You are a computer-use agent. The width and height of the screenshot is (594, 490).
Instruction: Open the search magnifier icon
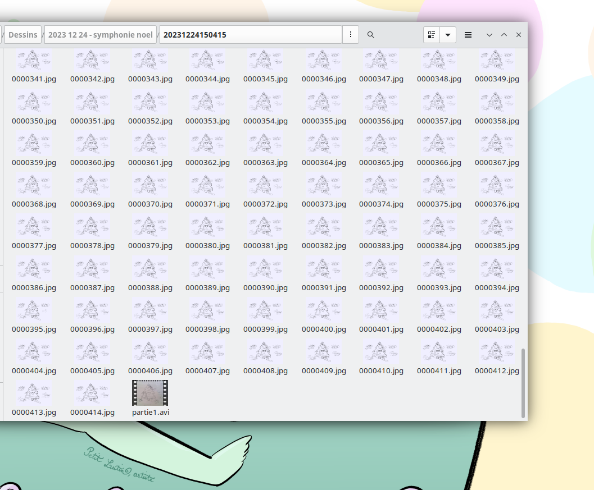(x=371, y=35)
